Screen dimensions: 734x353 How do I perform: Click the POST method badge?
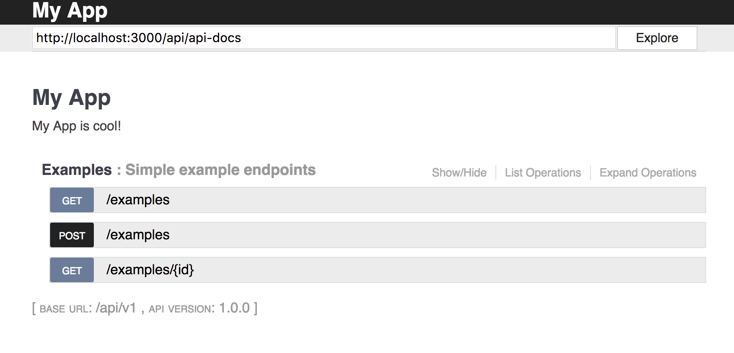coord(72,235)
